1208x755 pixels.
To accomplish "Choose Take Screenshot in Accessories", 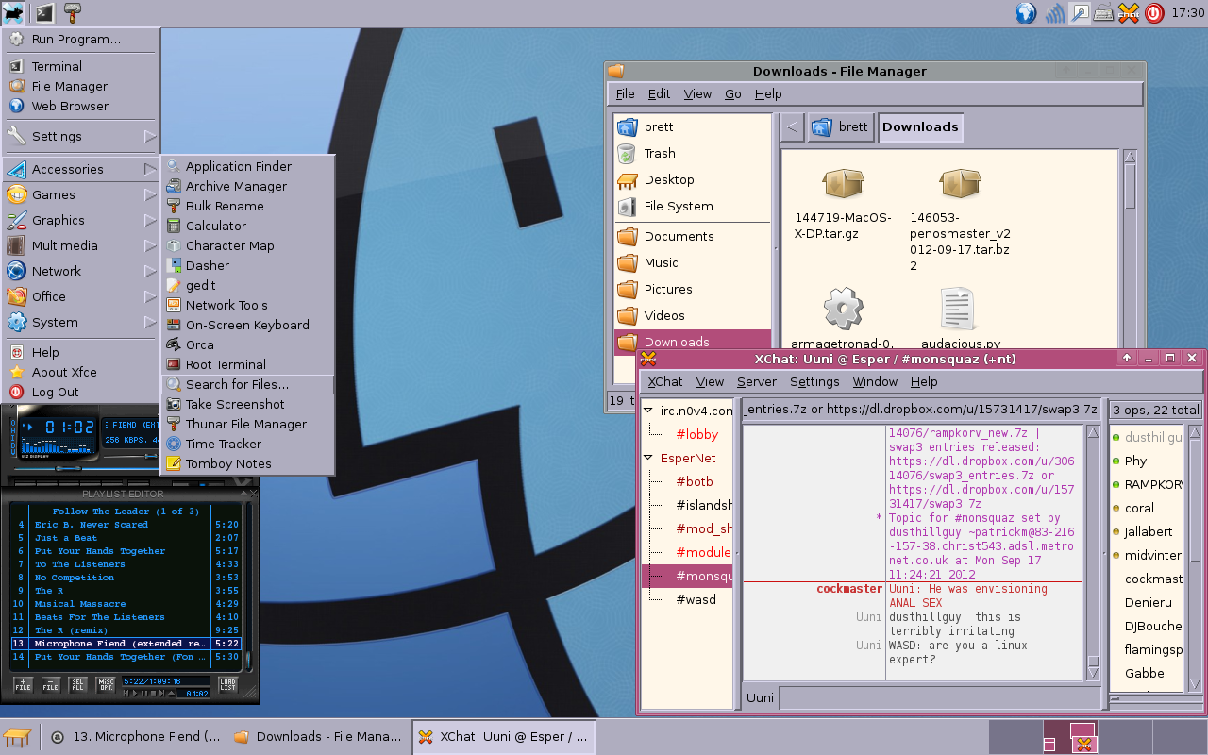I will [248, 404].
